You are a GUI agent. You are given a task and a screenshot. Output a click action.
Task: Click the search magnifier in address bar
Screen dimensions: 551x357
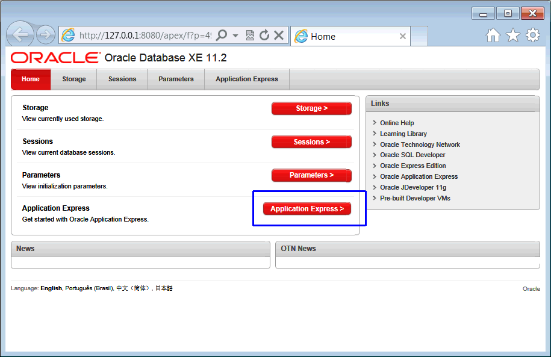point(222,35)
